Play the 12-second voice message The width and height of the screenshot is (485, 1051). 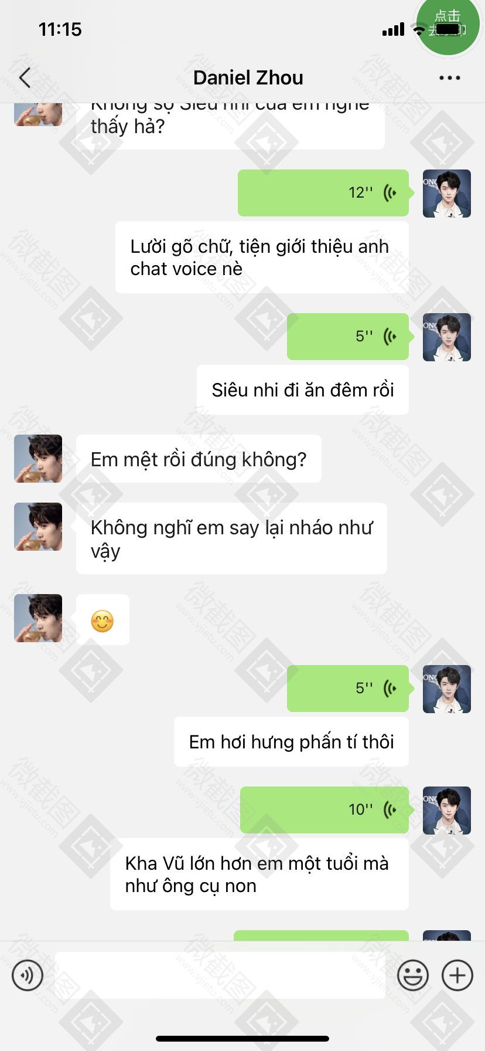tap(323, 193)
